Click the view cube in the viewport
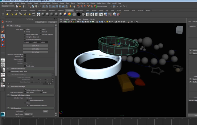This screenshot has height=125, width=197. tap(179, 30)
